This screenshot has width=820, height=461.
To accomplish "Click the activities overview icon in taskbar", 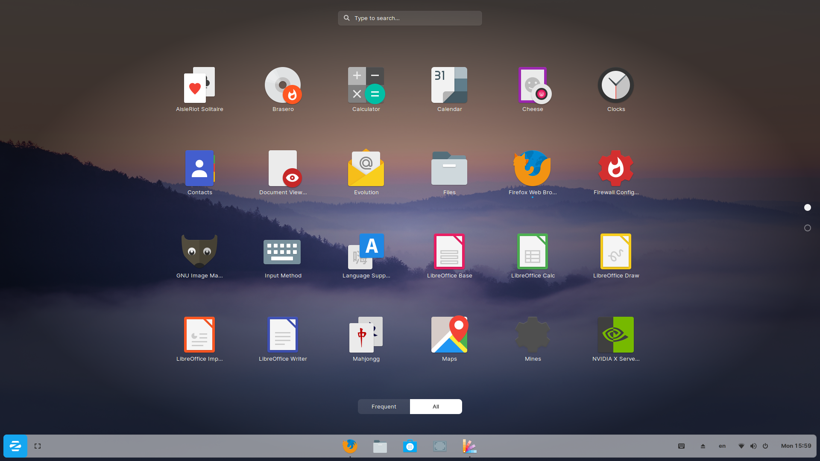I will click(38, 446).
